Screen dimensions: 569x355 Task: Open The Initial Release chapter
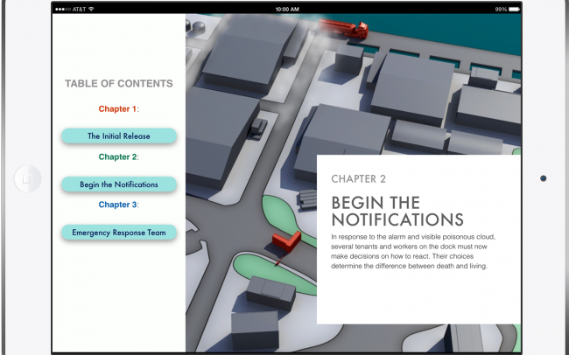[x=118, y=136]
